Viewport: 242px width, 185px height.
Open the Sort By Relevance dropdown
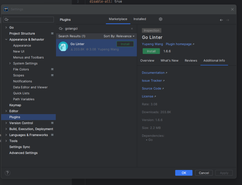pyautogui.click(x=119, y=36)
